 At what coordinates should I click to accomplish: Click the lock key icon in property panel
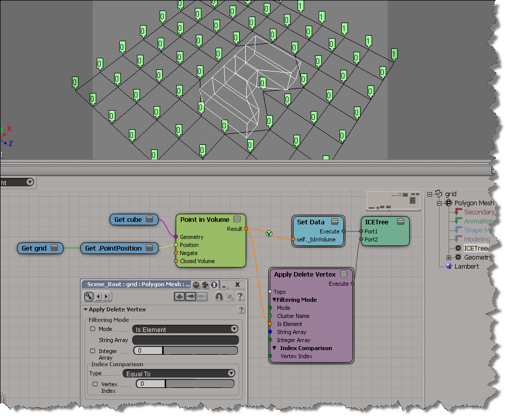pos(89,297)
